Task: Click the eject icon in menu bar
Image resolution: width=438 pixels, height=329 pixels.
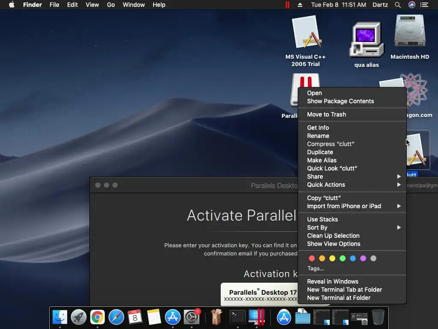Action: click(x=300, y=5)
